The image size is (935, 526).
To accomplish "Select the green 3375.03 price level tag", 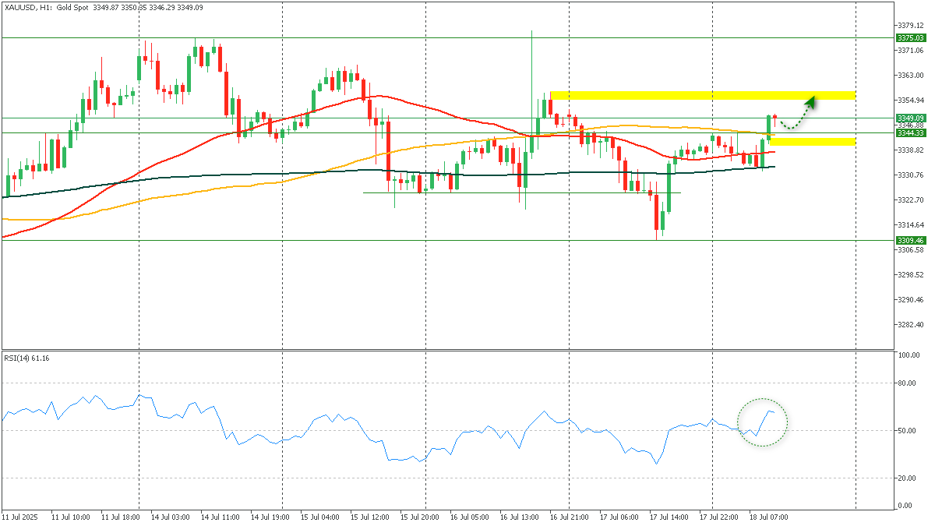I will coord(910,37).
